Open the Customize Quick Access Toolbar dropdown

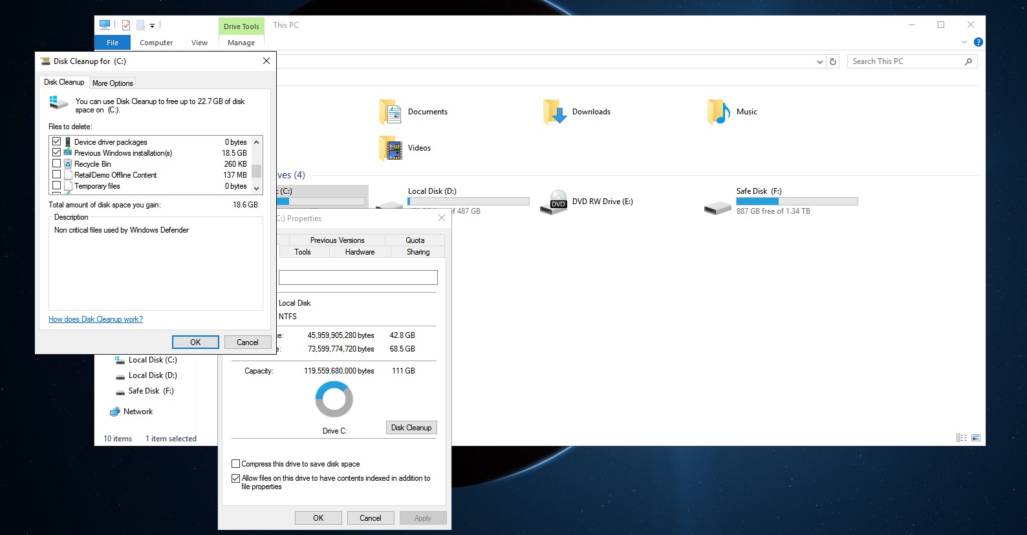[x=153, y=26]
